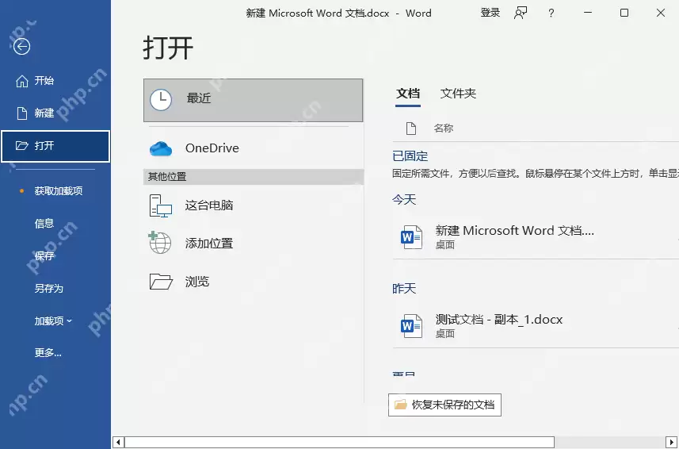Minimize the Word window
The height and width of the screenshot is (449, 679).
588,13
